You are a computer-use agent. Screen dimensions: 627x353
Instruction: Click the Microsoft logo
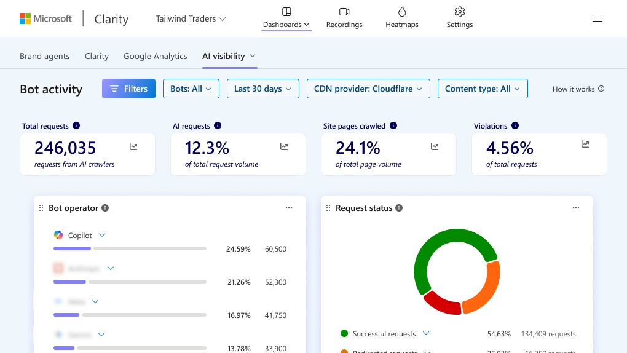[x=45, y=18]
